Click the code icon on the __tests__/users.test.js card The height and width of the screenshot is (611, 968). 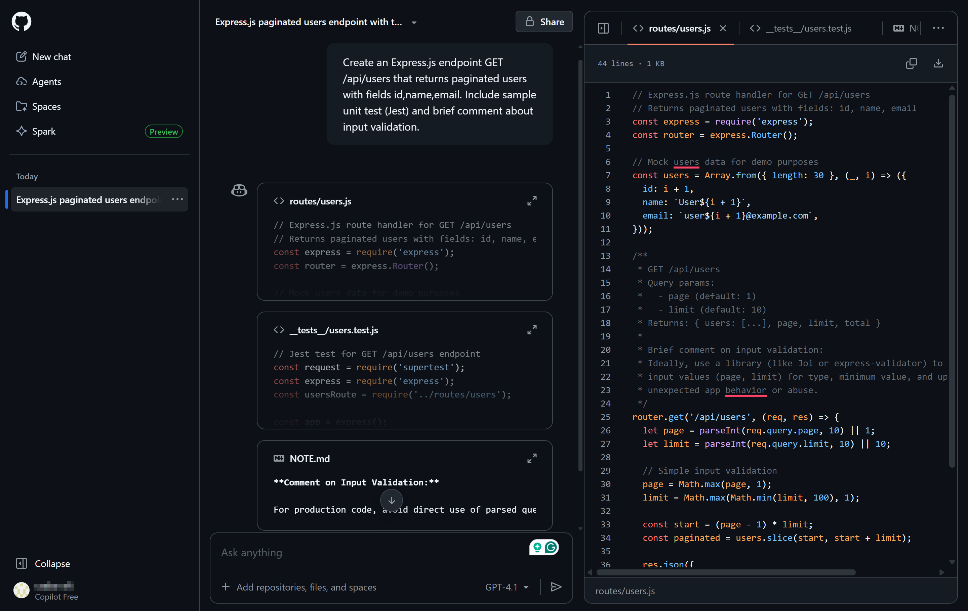pyautogui.click(x=279, y=330)
